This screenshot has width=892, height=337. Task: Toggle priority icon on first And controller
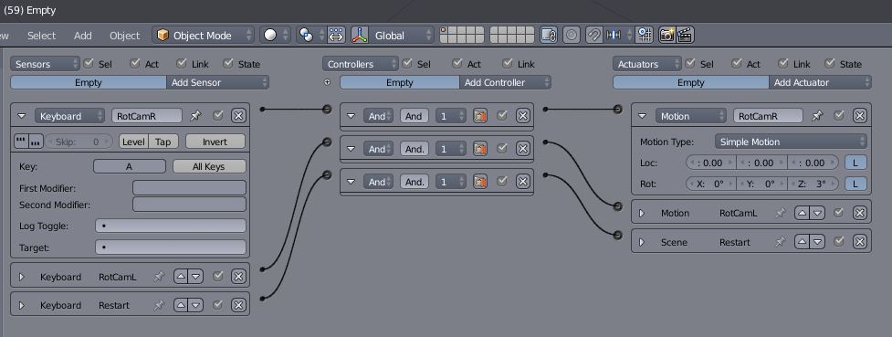481,116
